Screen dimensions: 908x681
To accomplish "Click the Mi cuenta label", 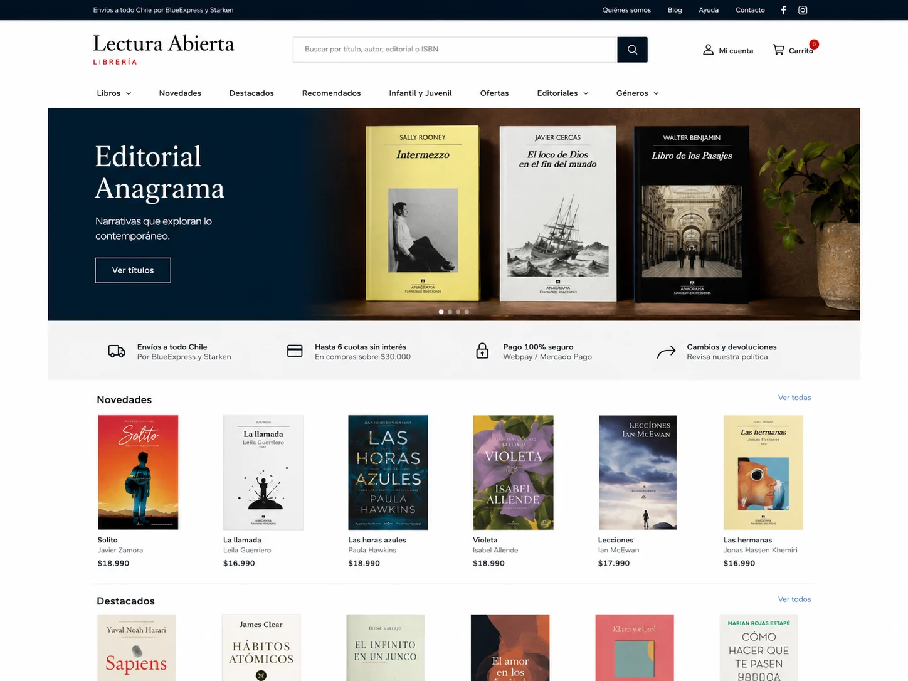I will [x=736, y=51].
